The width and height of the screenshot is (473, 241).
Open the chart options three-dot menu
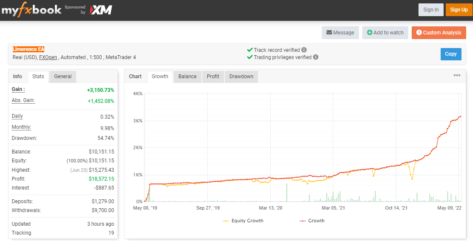[457, 75]
